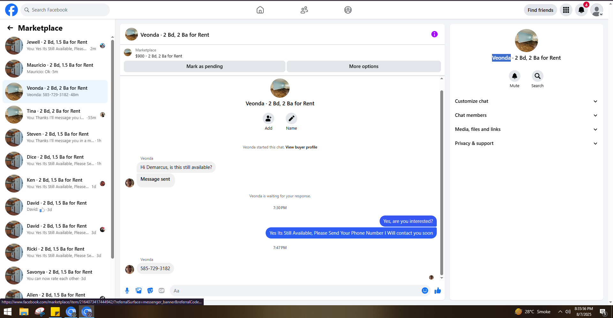This screenshot has width=613, height=318.
Task: Open the taskbar clock and date
Action: coord(584,312)
